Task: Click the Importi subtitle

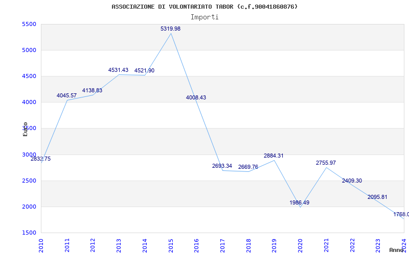Action: 204,17
